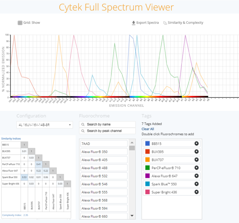This screenshot has height=223, width=239.
Task: Remove PerCP-eFluor 710 tag X icon
Action: click(196, 168)
